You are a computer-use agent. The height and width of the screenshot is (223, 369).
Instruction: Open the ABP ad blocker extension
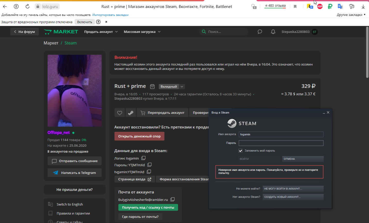tap(320, 6)
